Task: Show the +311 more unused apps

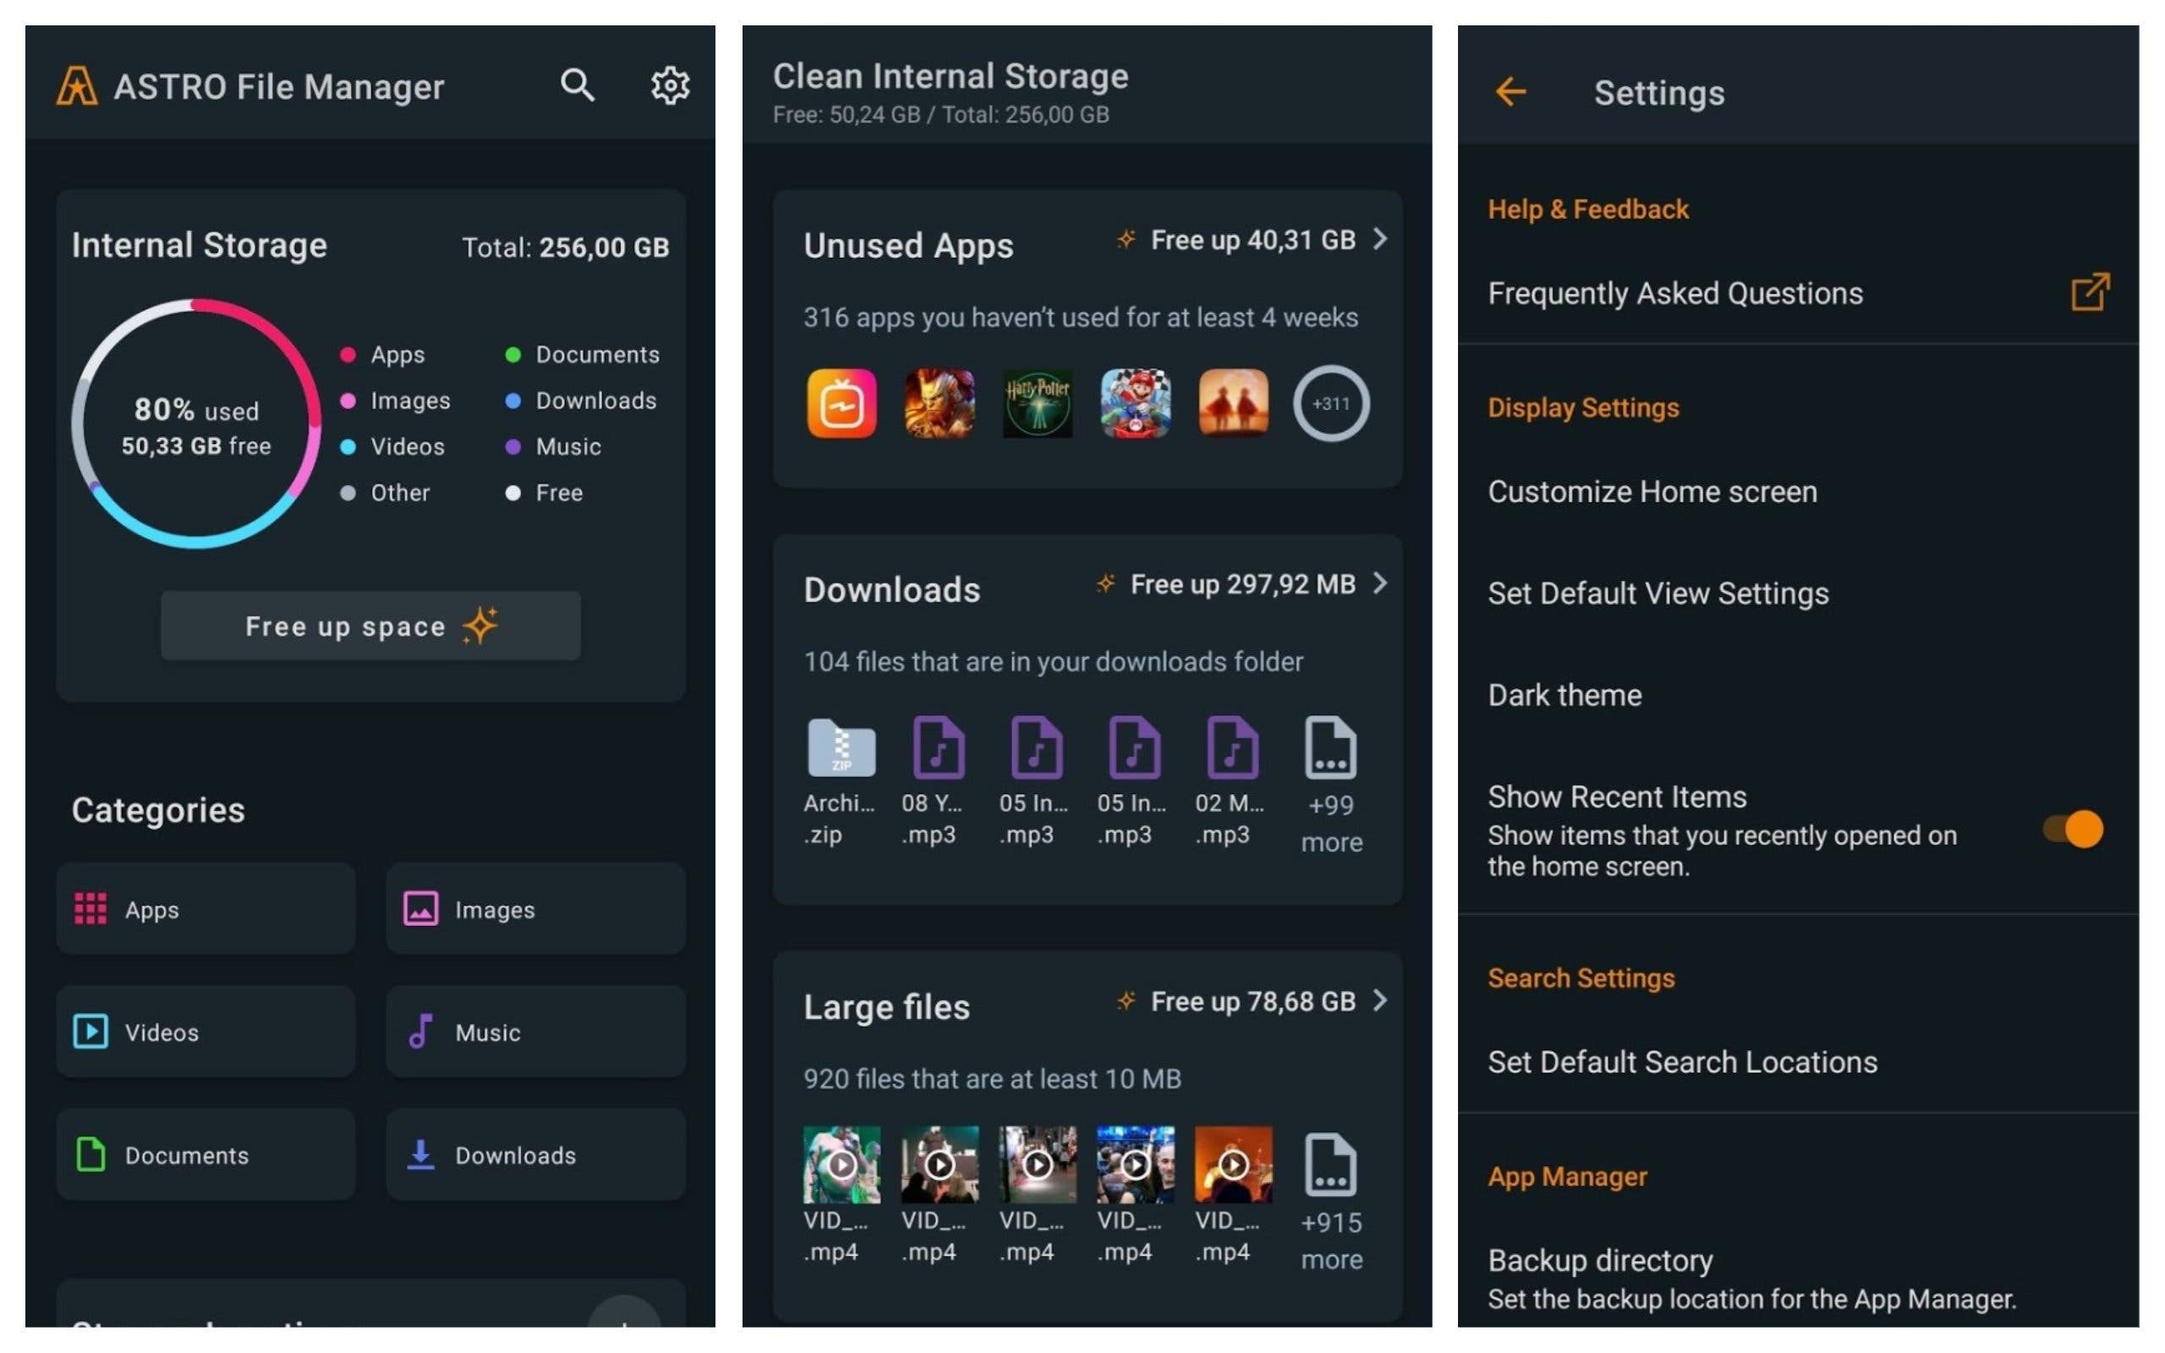Action: click(x=1330, y=403)
